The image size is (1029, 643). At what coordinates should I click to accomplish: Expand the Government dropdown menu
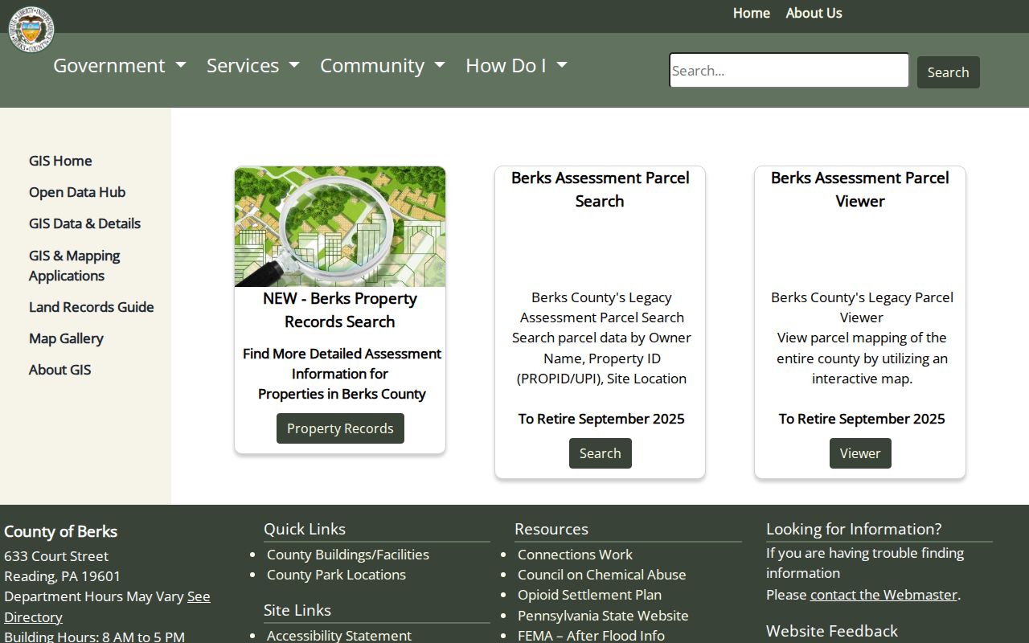click(120, 65)
